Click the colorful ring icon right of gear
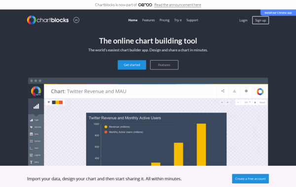The height and width of the screenshot is (187, 296). click(260, 91)
